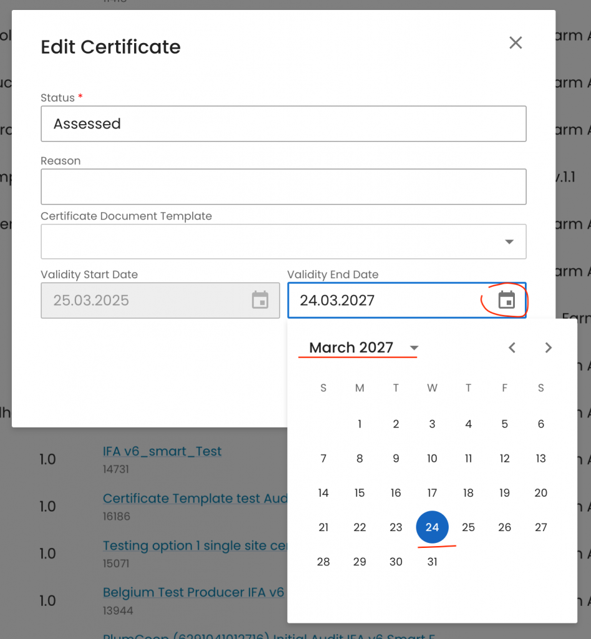Open the IFA v6_smart_Test link
The width and height of the screenshot is (591, 639).
point(162,451)
